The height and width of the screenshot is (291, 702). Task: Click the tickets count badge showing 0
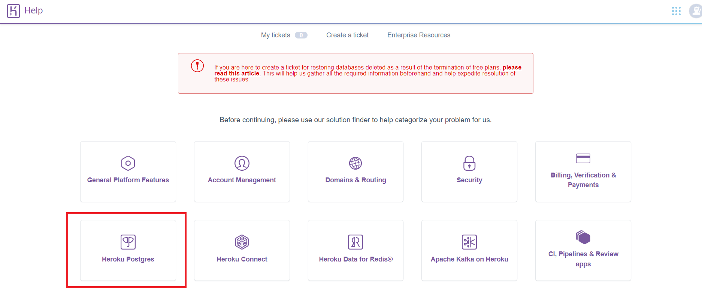301,35
